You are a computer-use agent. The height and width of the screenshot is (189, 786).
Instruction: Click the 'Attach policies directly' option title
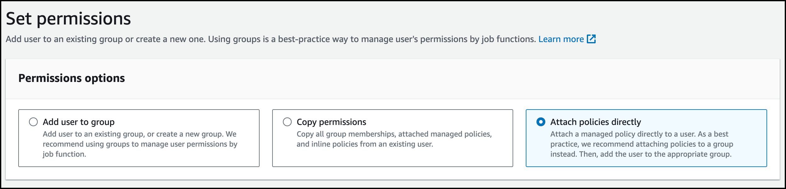pyautogui.click(x=595, y=122)
